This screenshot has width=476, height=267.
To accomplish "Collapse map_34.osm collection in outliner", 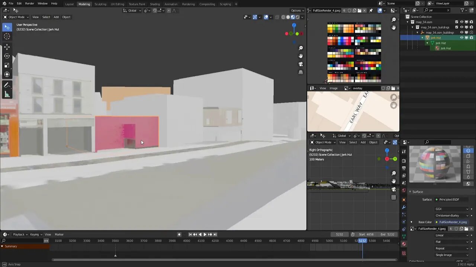I will [408, 22].
